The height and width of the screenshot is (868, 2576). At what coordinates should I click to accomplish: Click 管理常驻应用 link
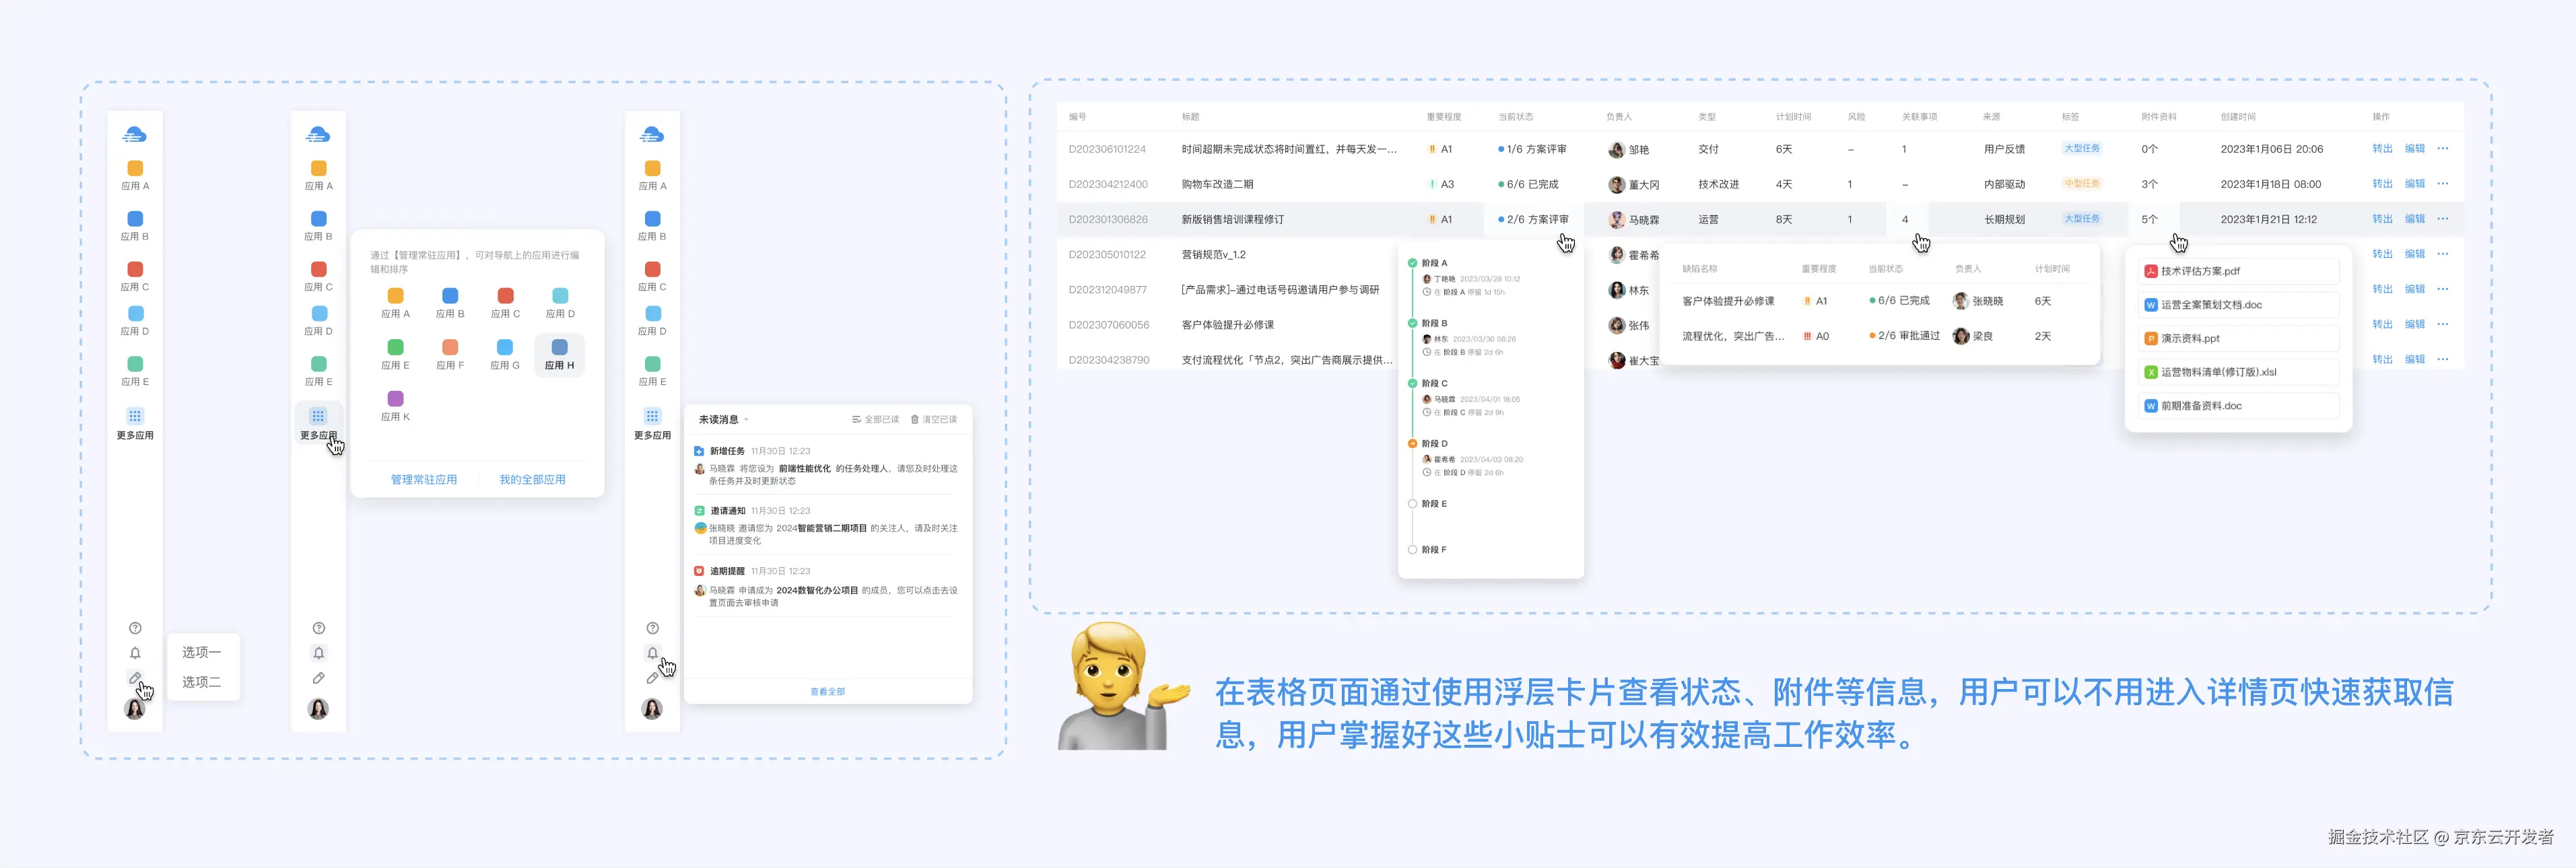(423, 480)
